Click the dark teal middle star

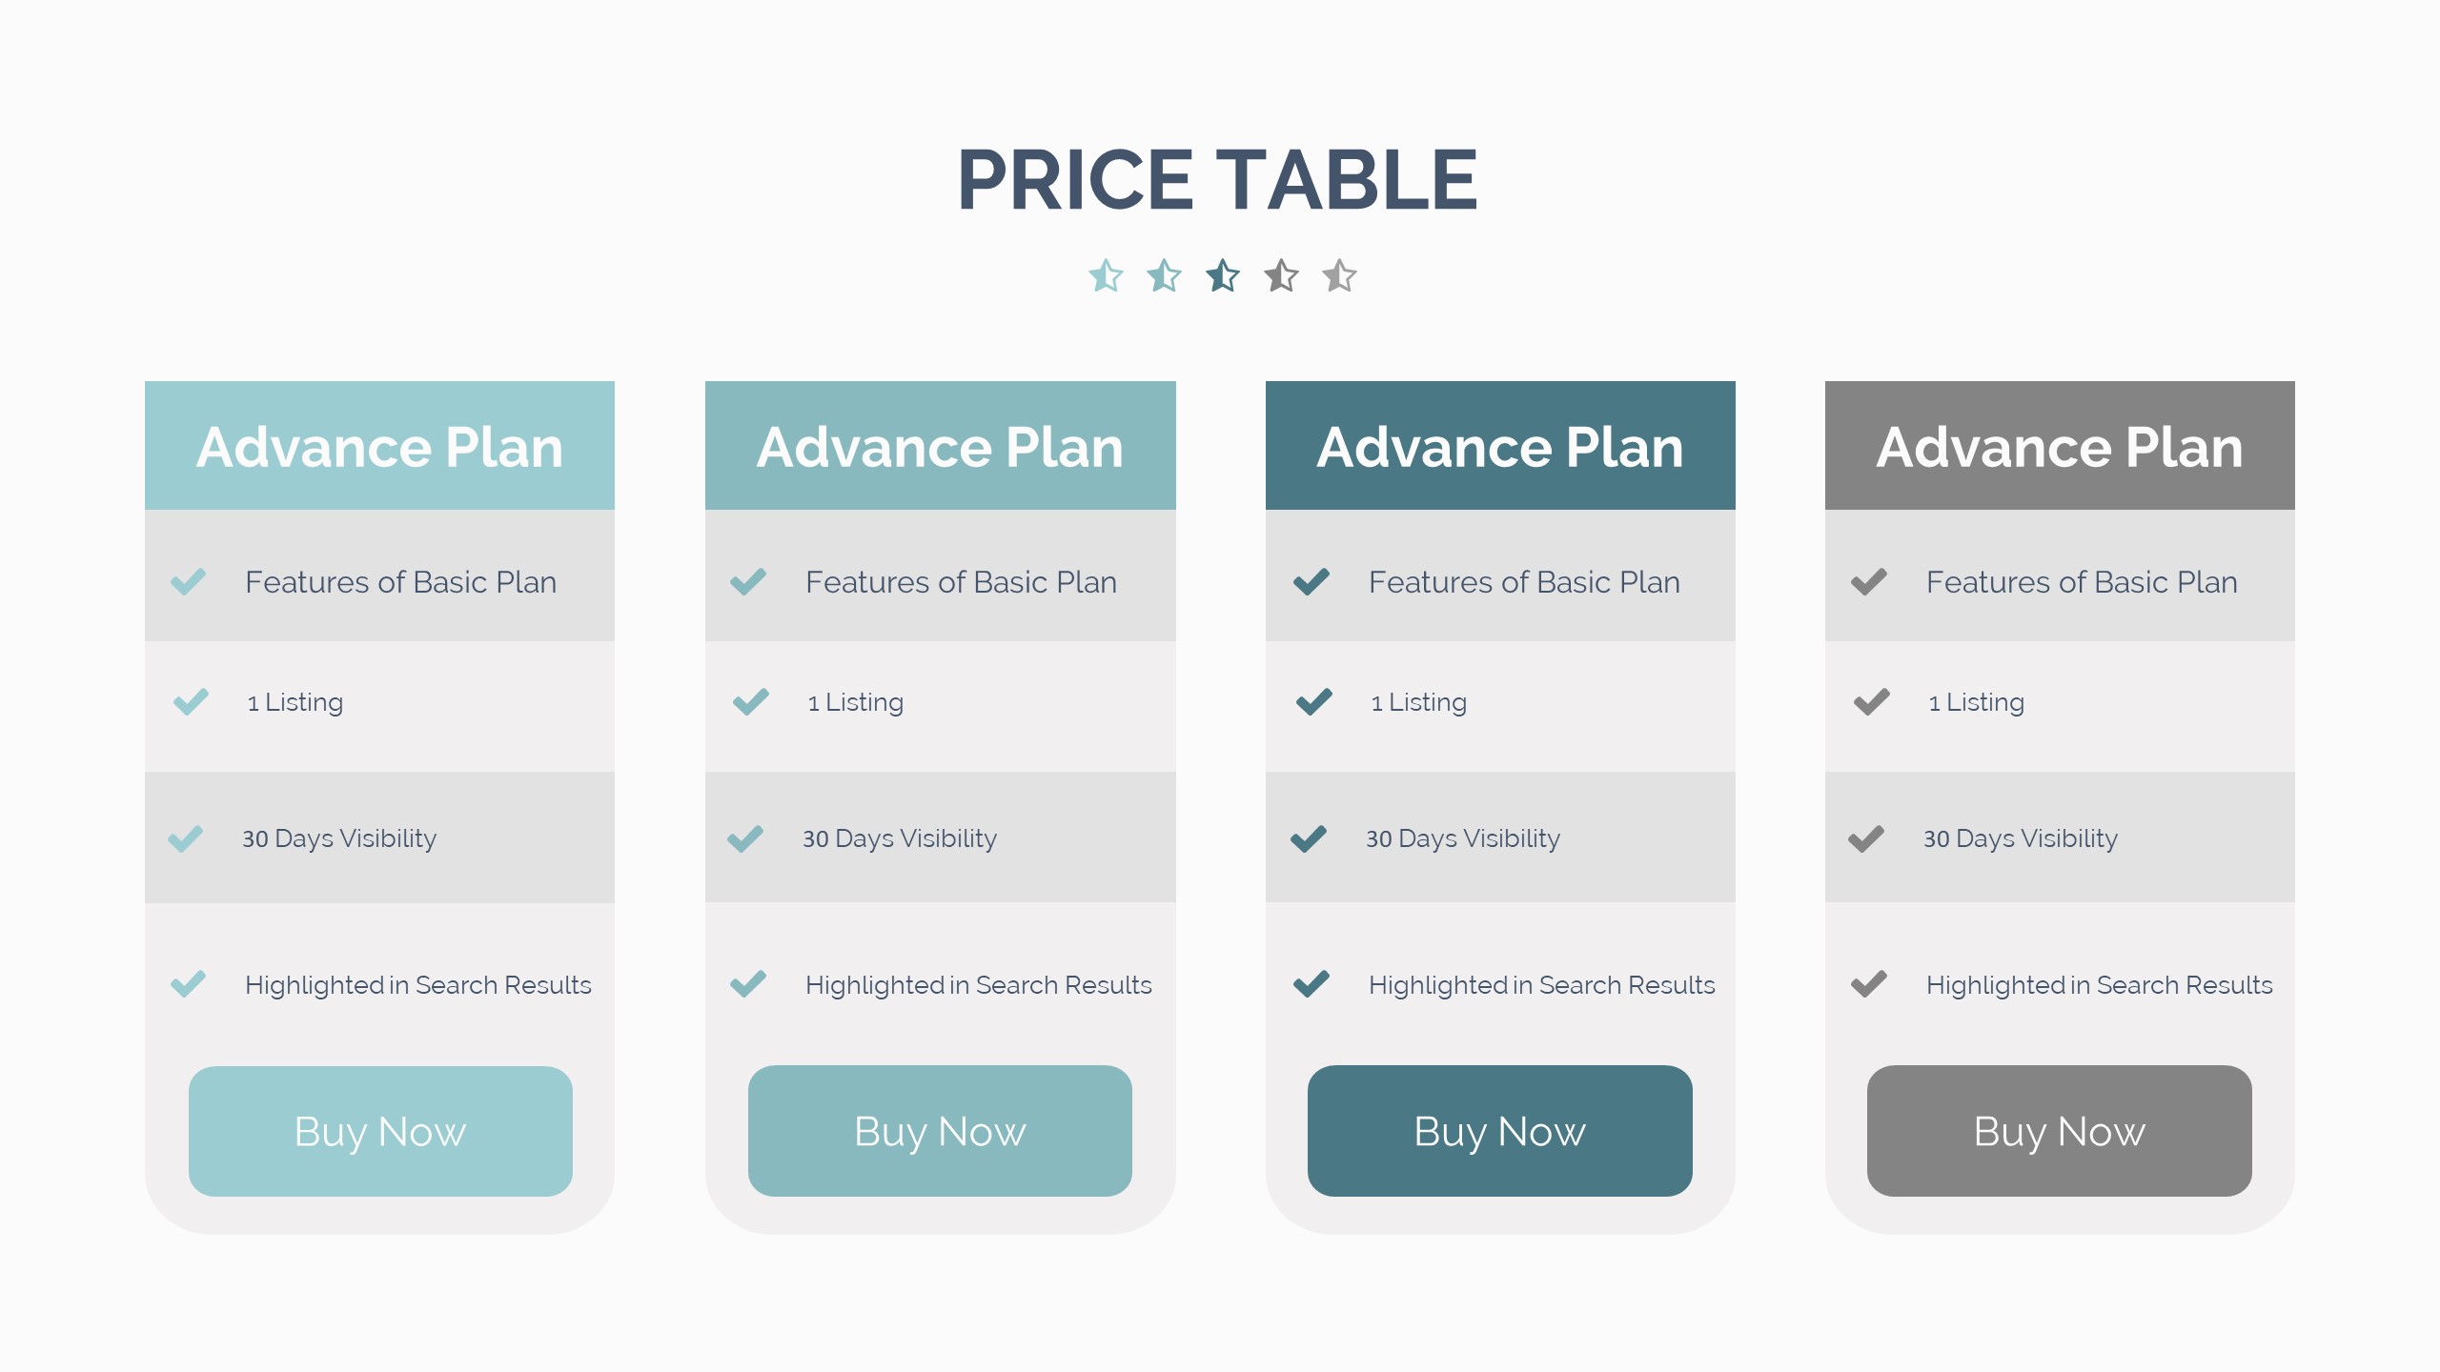(1223, 276)
